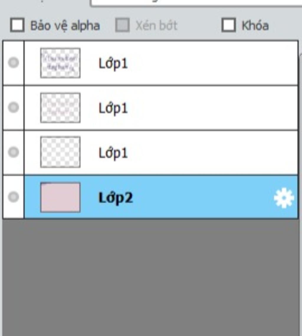Toggle visibility of the middle Lớp1 layer
Image resolution: width=302 pixels, height=336 pixels.
point(13,107)
